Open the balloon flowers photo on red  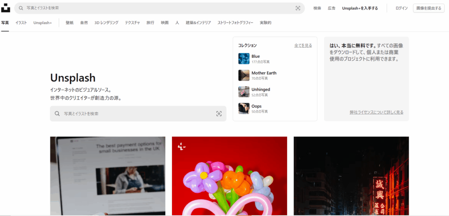tap(229, 176)
